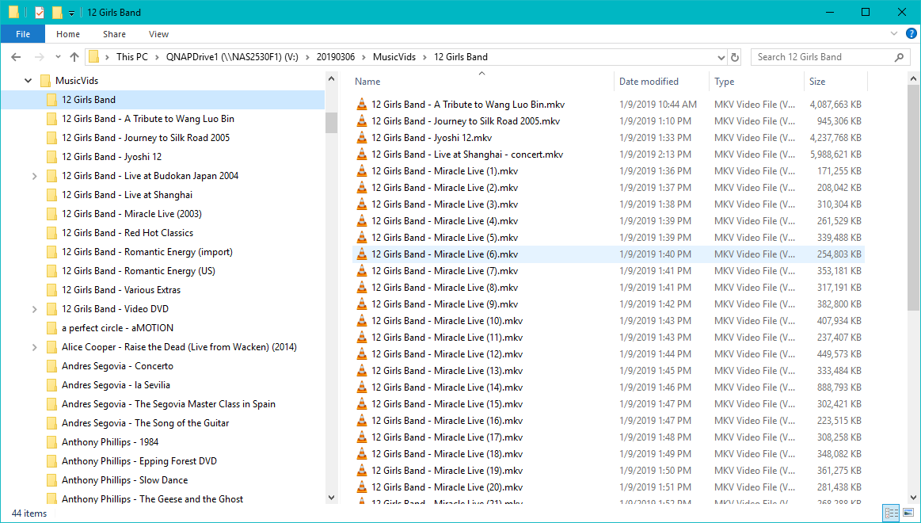Click the 20190306 breadcrumb in the address bar
921x523 pixels.
336,57
